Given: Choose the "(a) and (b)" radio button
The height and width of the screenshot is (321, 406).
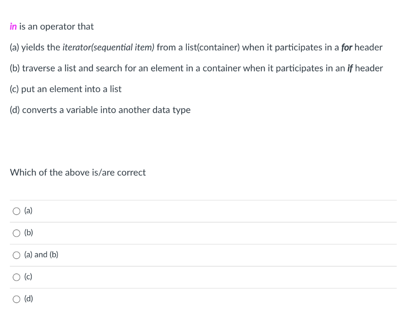Looking at the screenshot, I should point(16,255).
